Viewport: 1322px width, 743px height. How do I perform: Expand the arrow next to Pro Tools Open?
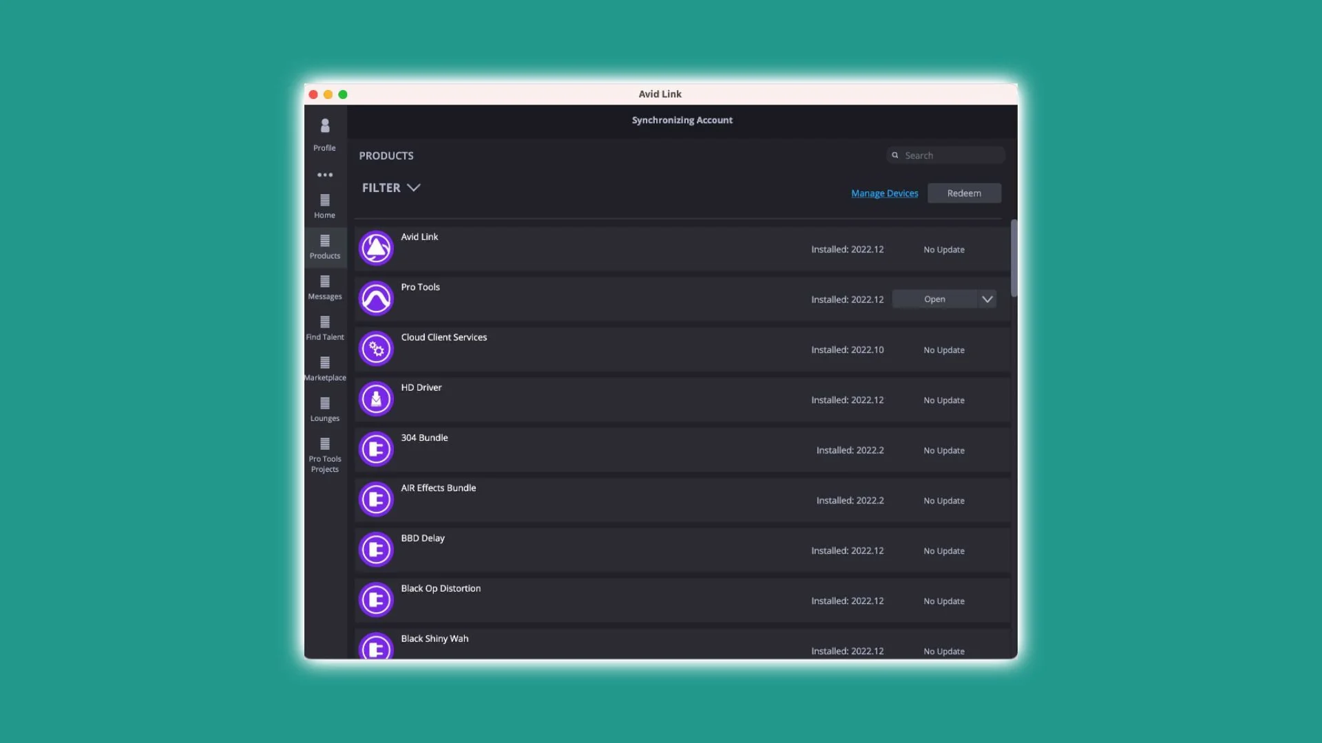pyautogui.click(x=987, y=299)
